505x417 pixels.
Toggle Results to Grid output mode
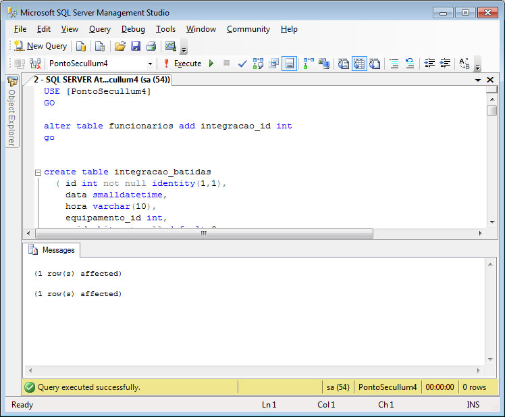coord(358,64)
